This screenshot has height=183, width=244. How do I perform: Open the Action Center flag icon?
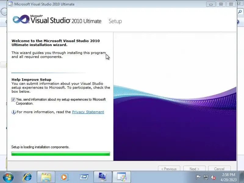click(x=198, y=177)
